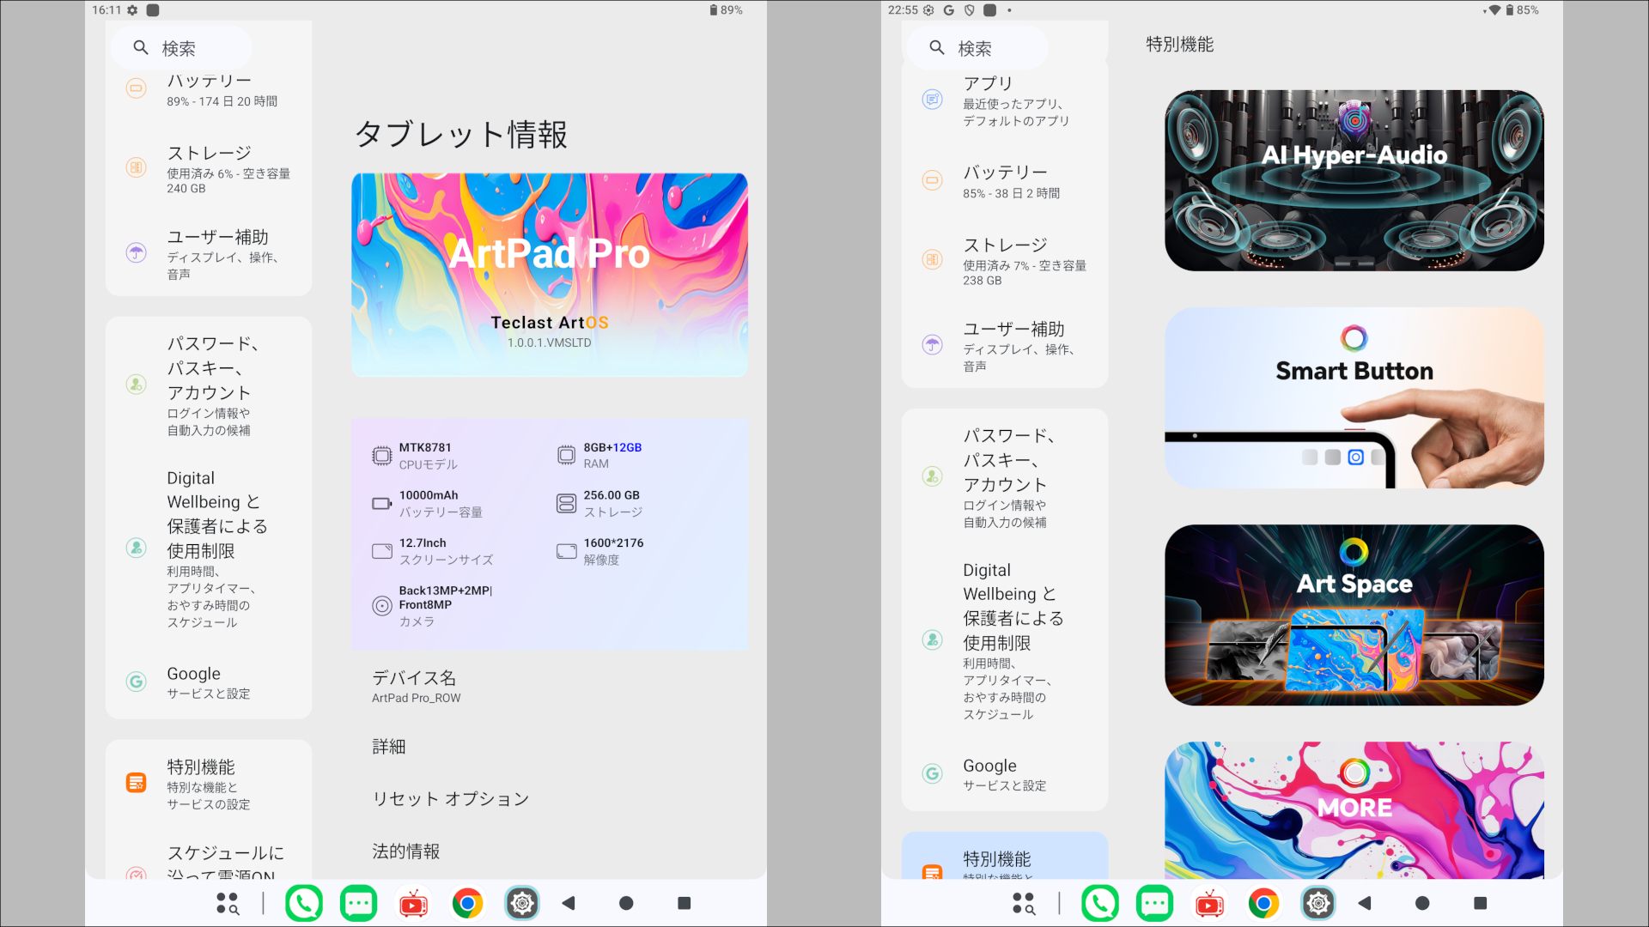Tap the Messages app icon
1649x927 pixels.
click(x=358, y=903)
